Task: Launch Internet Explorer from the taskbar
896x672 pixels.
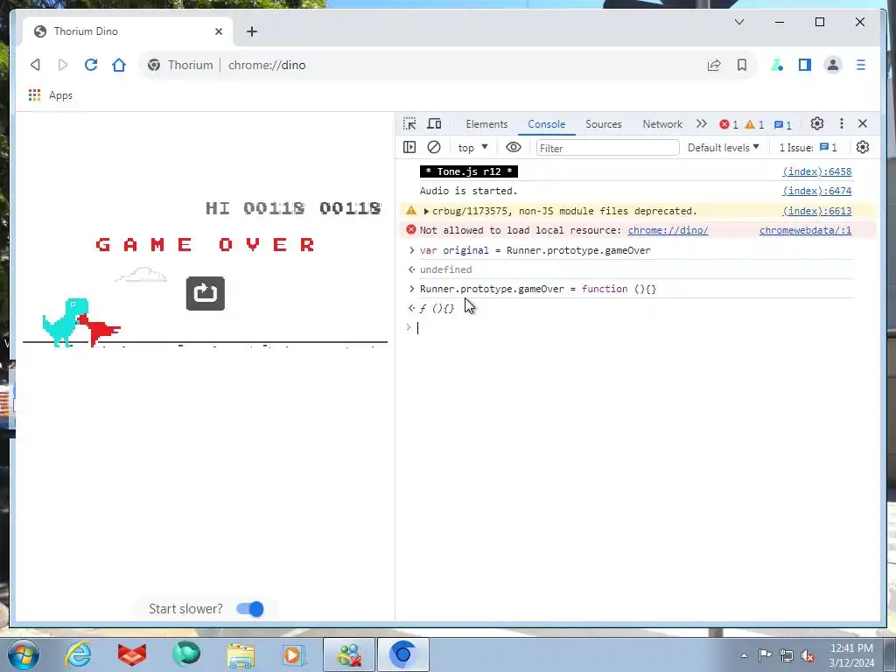Action: tap(78, 654)
